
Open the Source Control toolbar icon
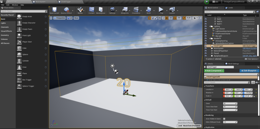tap(66, 10)
